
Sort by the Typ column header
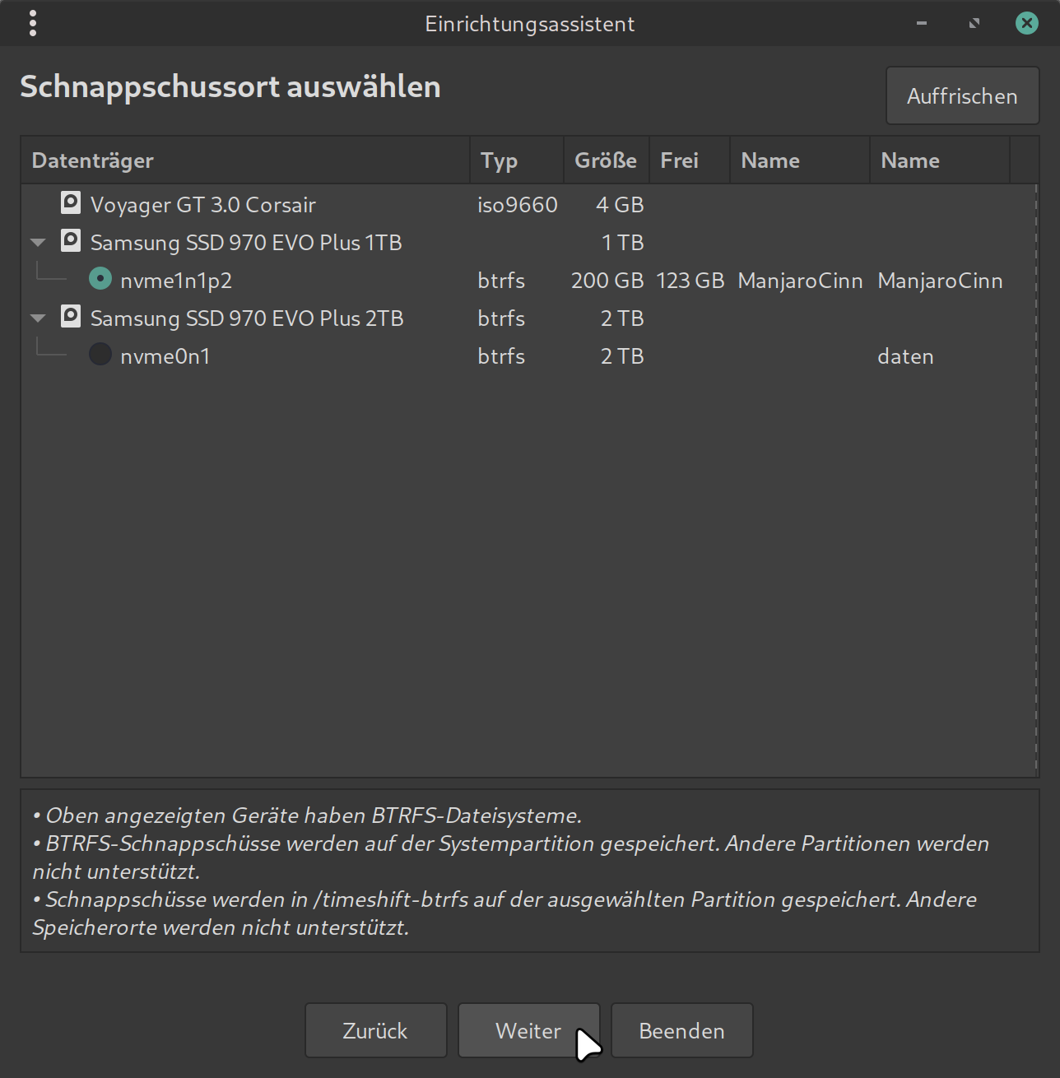516,160
